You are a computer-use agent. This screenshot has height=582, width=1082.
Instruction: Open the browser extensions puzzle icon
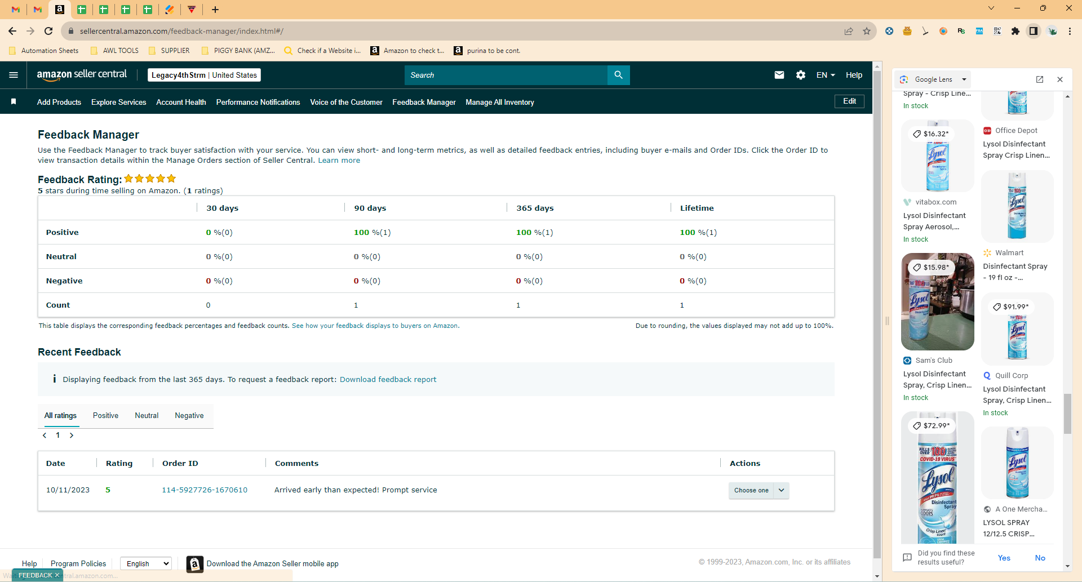point(1016,31)
